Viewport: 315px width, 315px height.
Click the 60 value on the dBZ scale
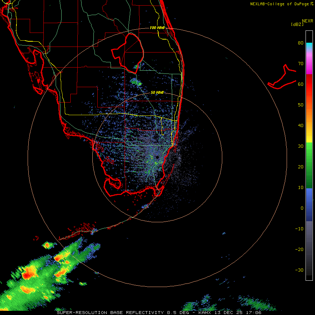pyautogui.click(x=301, y=84)
